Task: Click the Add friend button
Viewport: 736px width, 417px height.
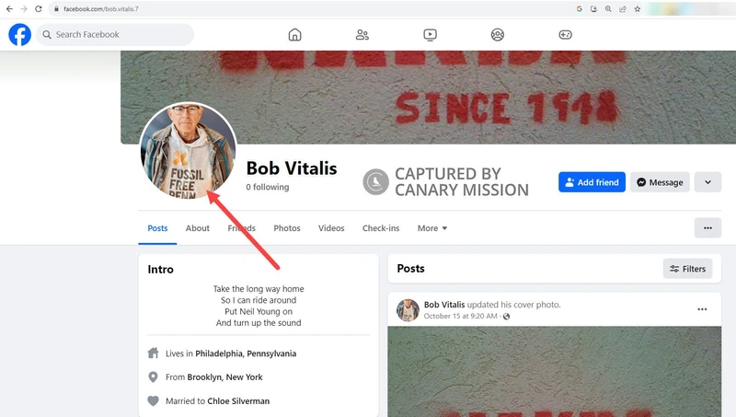Action: [x=592, y=182]
